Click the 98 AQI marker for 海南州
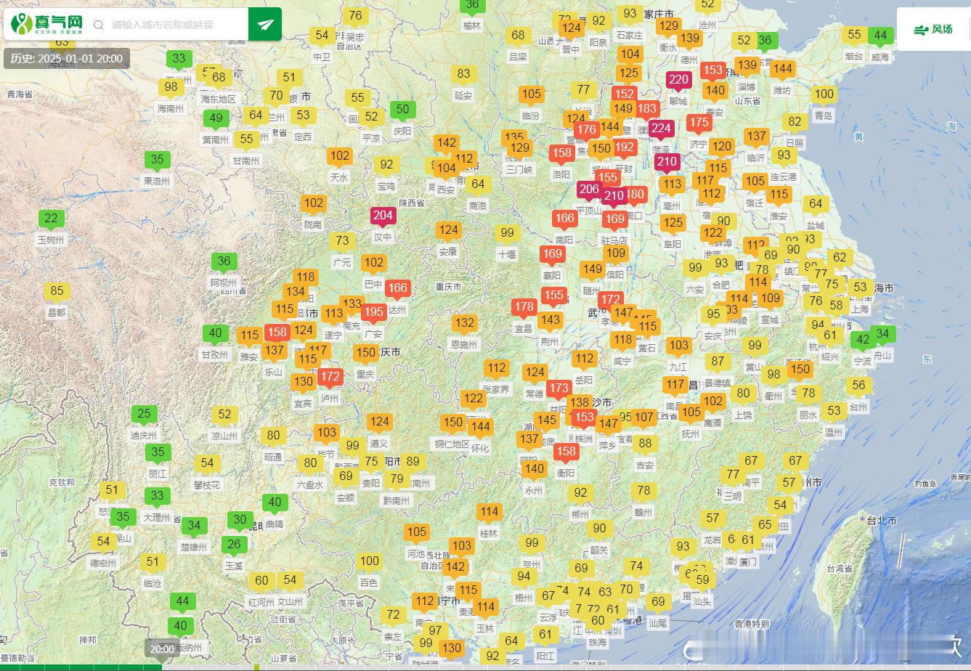This screenshot has width=971, height=671. (171, 88)
